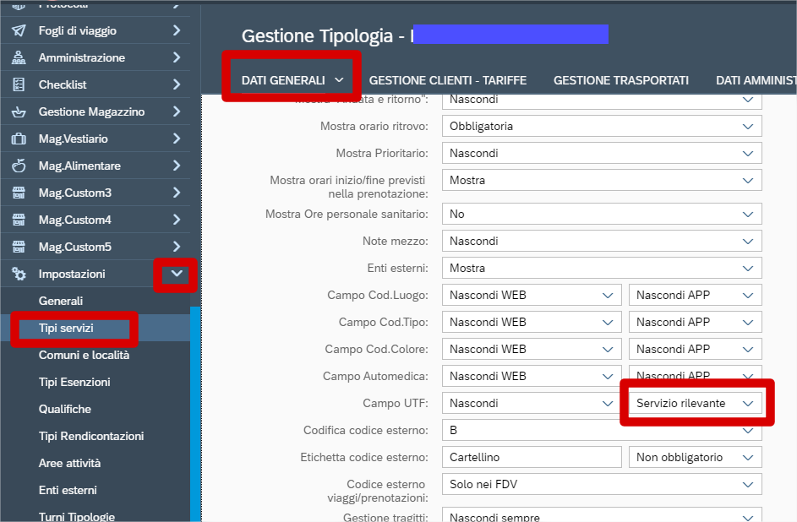
Task: Click the Amministrazione sidebar icon
Action: click(19, 57)
